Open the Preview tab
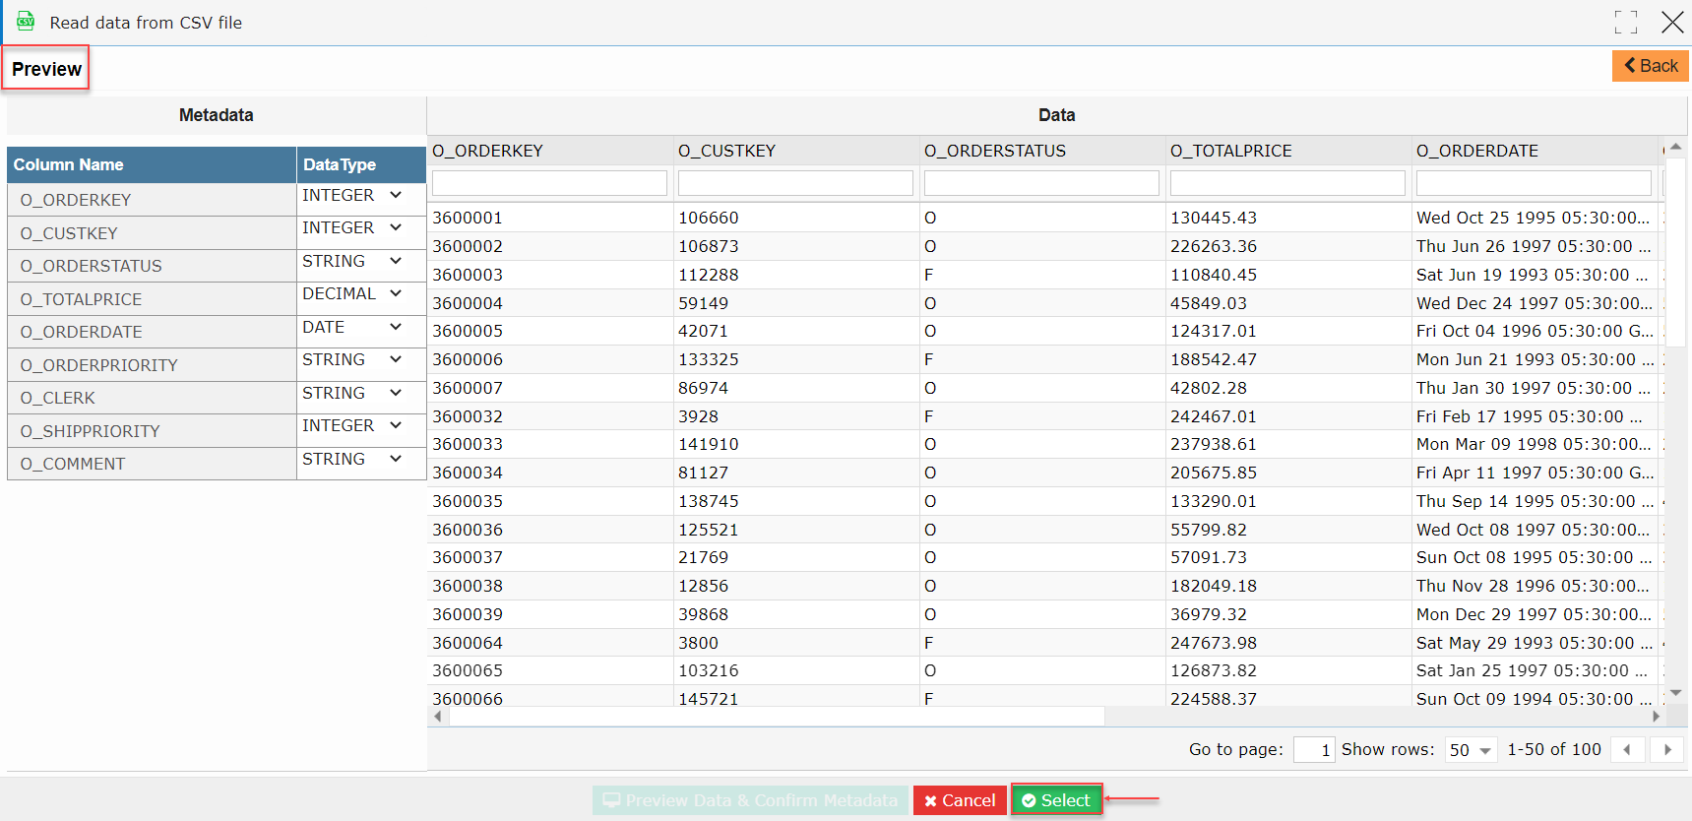The image size is (1692, 821). (46, 69)
